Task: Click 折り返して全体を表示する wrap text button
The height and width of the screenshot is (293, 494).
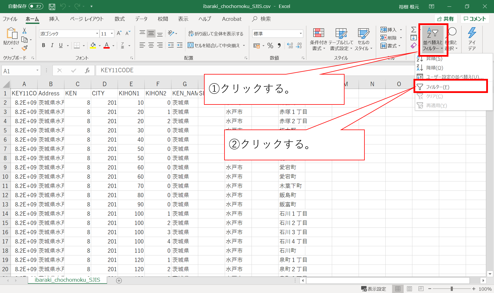Action: [216, 34]
